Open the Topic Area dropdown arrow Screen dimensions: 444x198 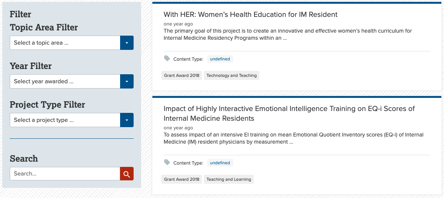(x=126, y=43)
